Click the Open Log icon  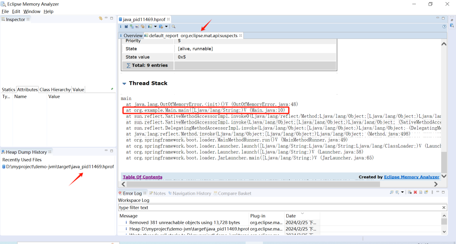pos(421,192)
